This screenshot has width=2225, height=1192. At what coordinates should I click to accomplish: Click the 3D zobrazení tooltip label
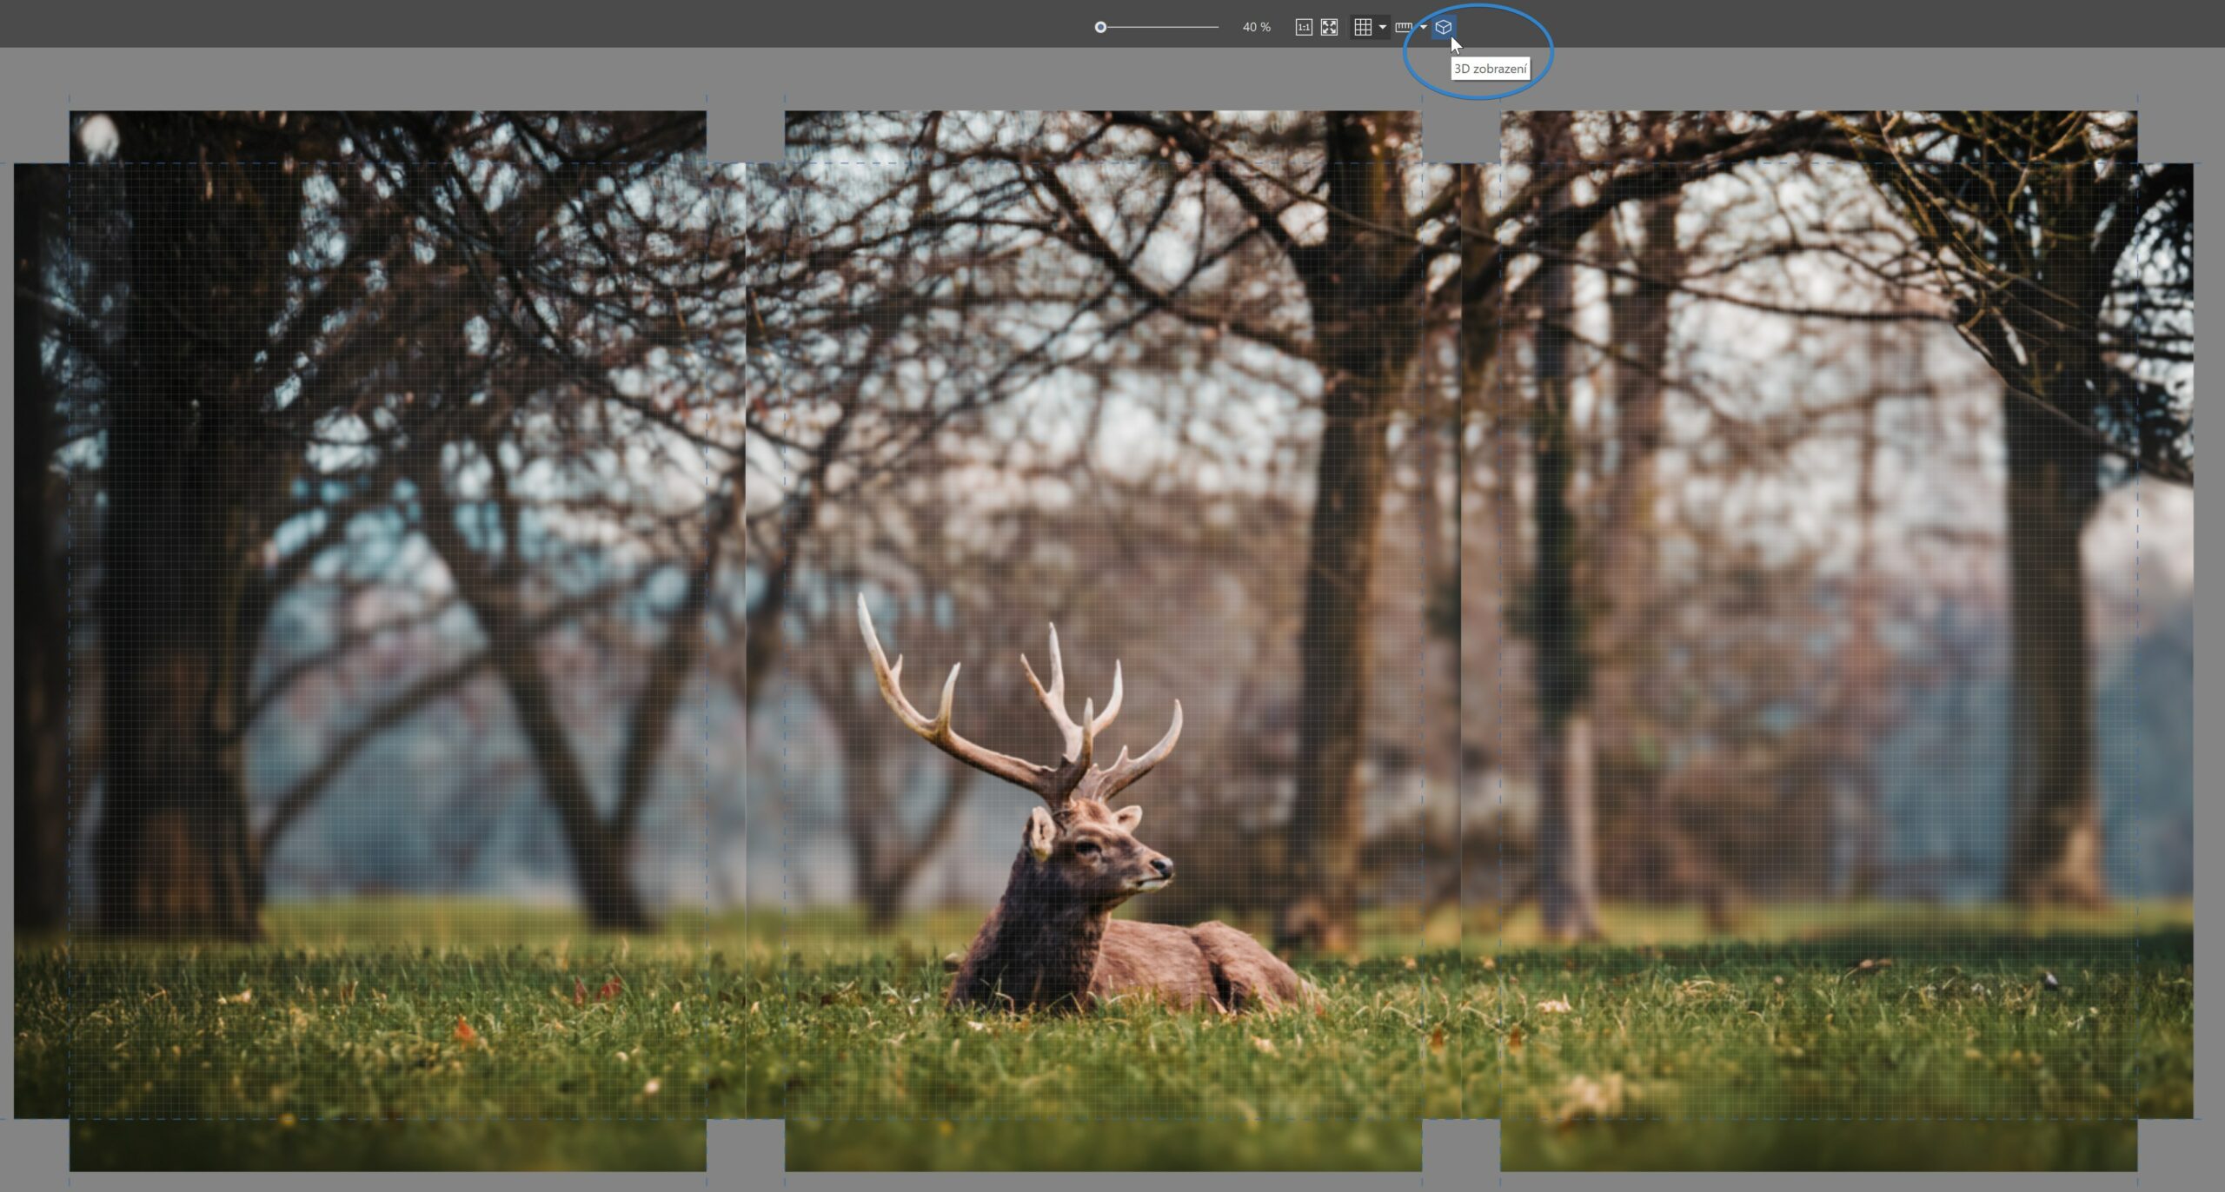pyautogui.click(x=1490, y=69)
